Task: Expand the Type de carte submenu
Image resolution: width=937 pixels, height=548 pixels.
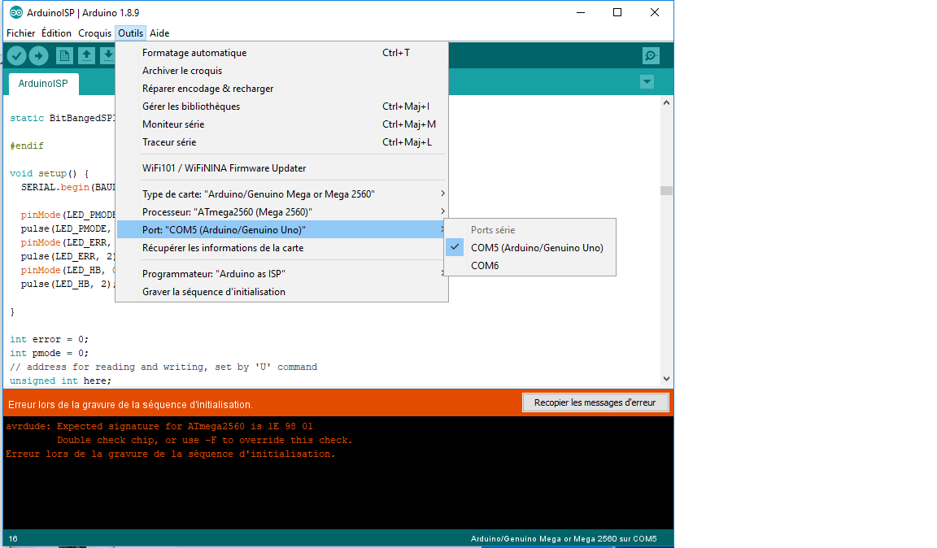Action: pos(281,194)
